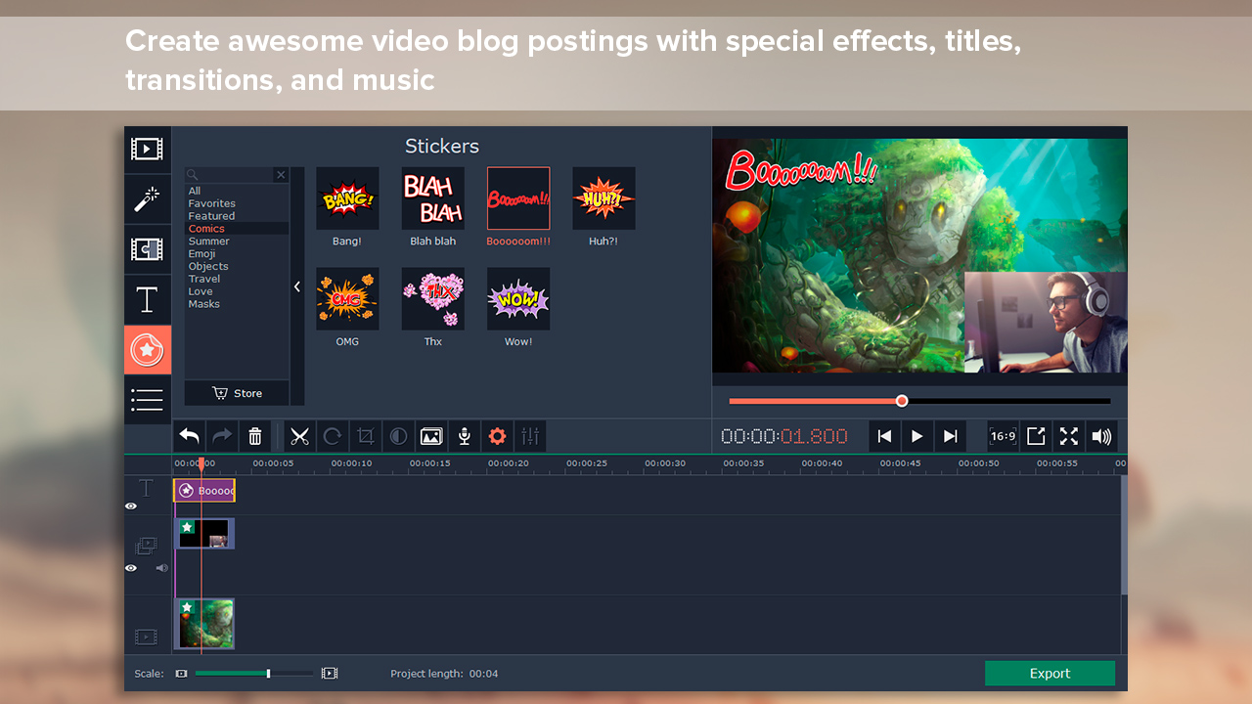This screenshot has width=1252, height=704.
Task: Adjust the timeline Scale slider
Action: 268,673
